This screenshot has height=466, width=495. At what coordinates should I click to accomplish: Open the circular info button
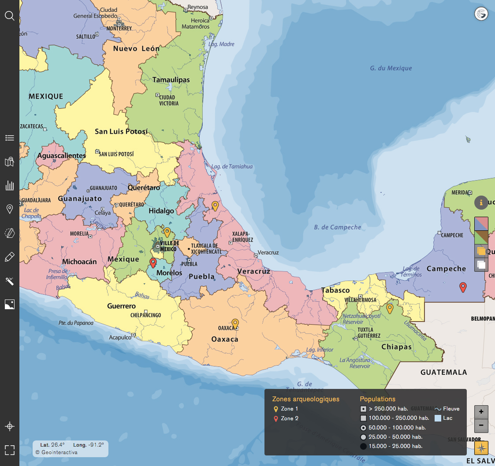pos(481,203)
